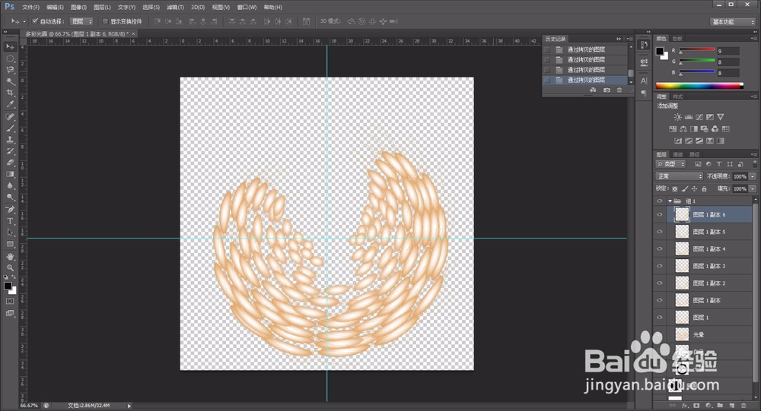The height and width of the screenshot is (411, 761).
Task: Click the layer styles fx icon
Action: click(685, 405)
